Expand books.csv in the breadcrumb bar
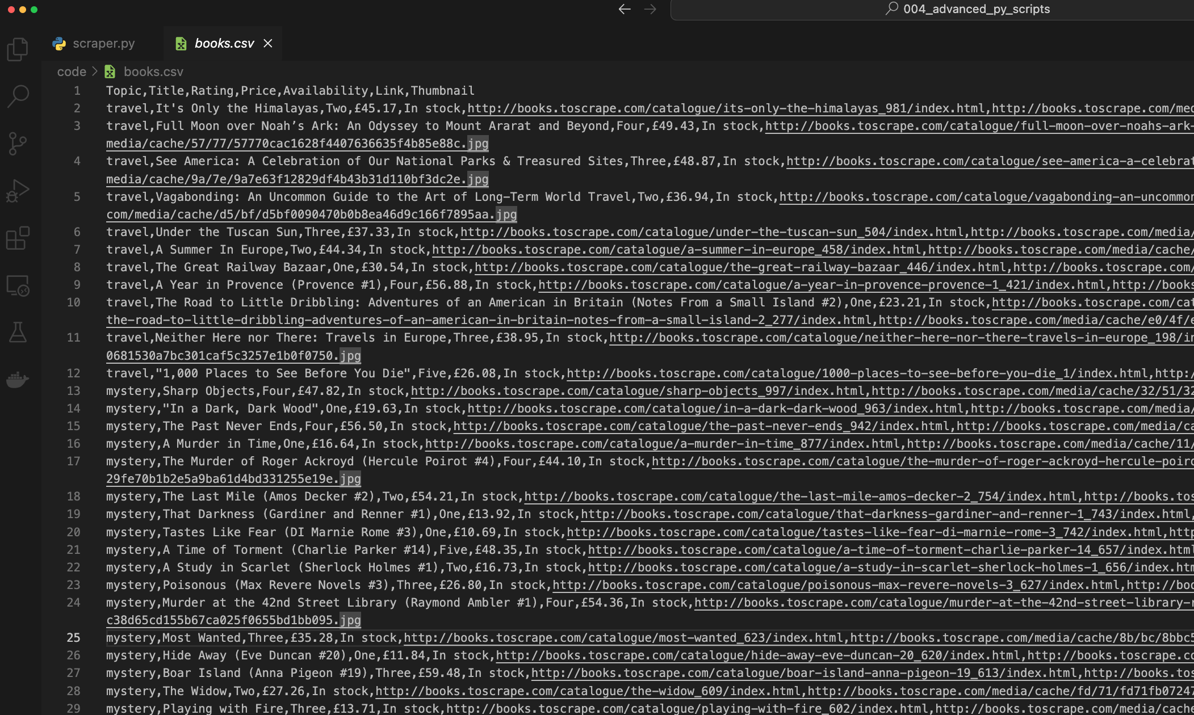This screenshot has height=715, width=1194. coord(153,71)
